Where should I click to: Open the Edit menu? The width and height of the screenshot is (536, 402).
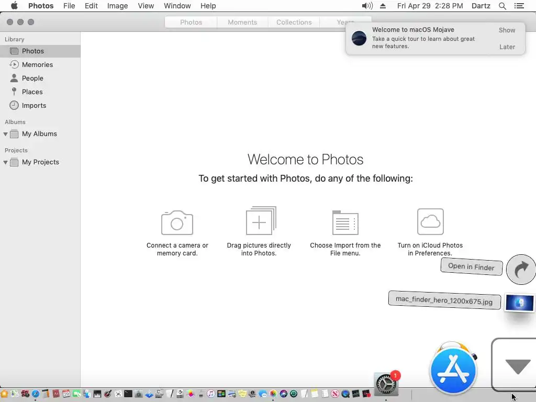[91, 6]
